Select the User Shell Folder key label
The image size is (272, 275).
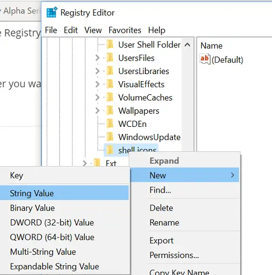[150, 45]
